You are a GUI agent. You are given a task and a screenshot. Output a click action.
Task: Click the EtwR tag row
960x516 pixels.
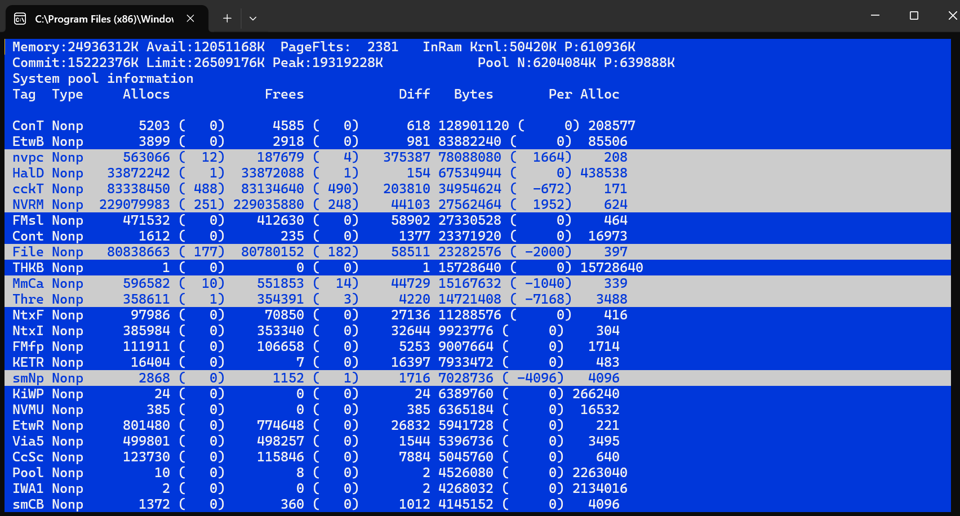pos(478,425)
